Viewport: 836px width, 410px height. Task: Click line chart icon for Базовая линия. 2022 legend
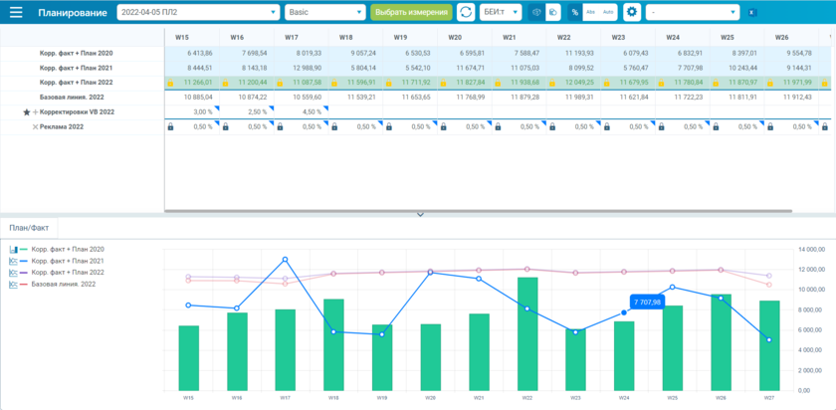tap(14, 285)
